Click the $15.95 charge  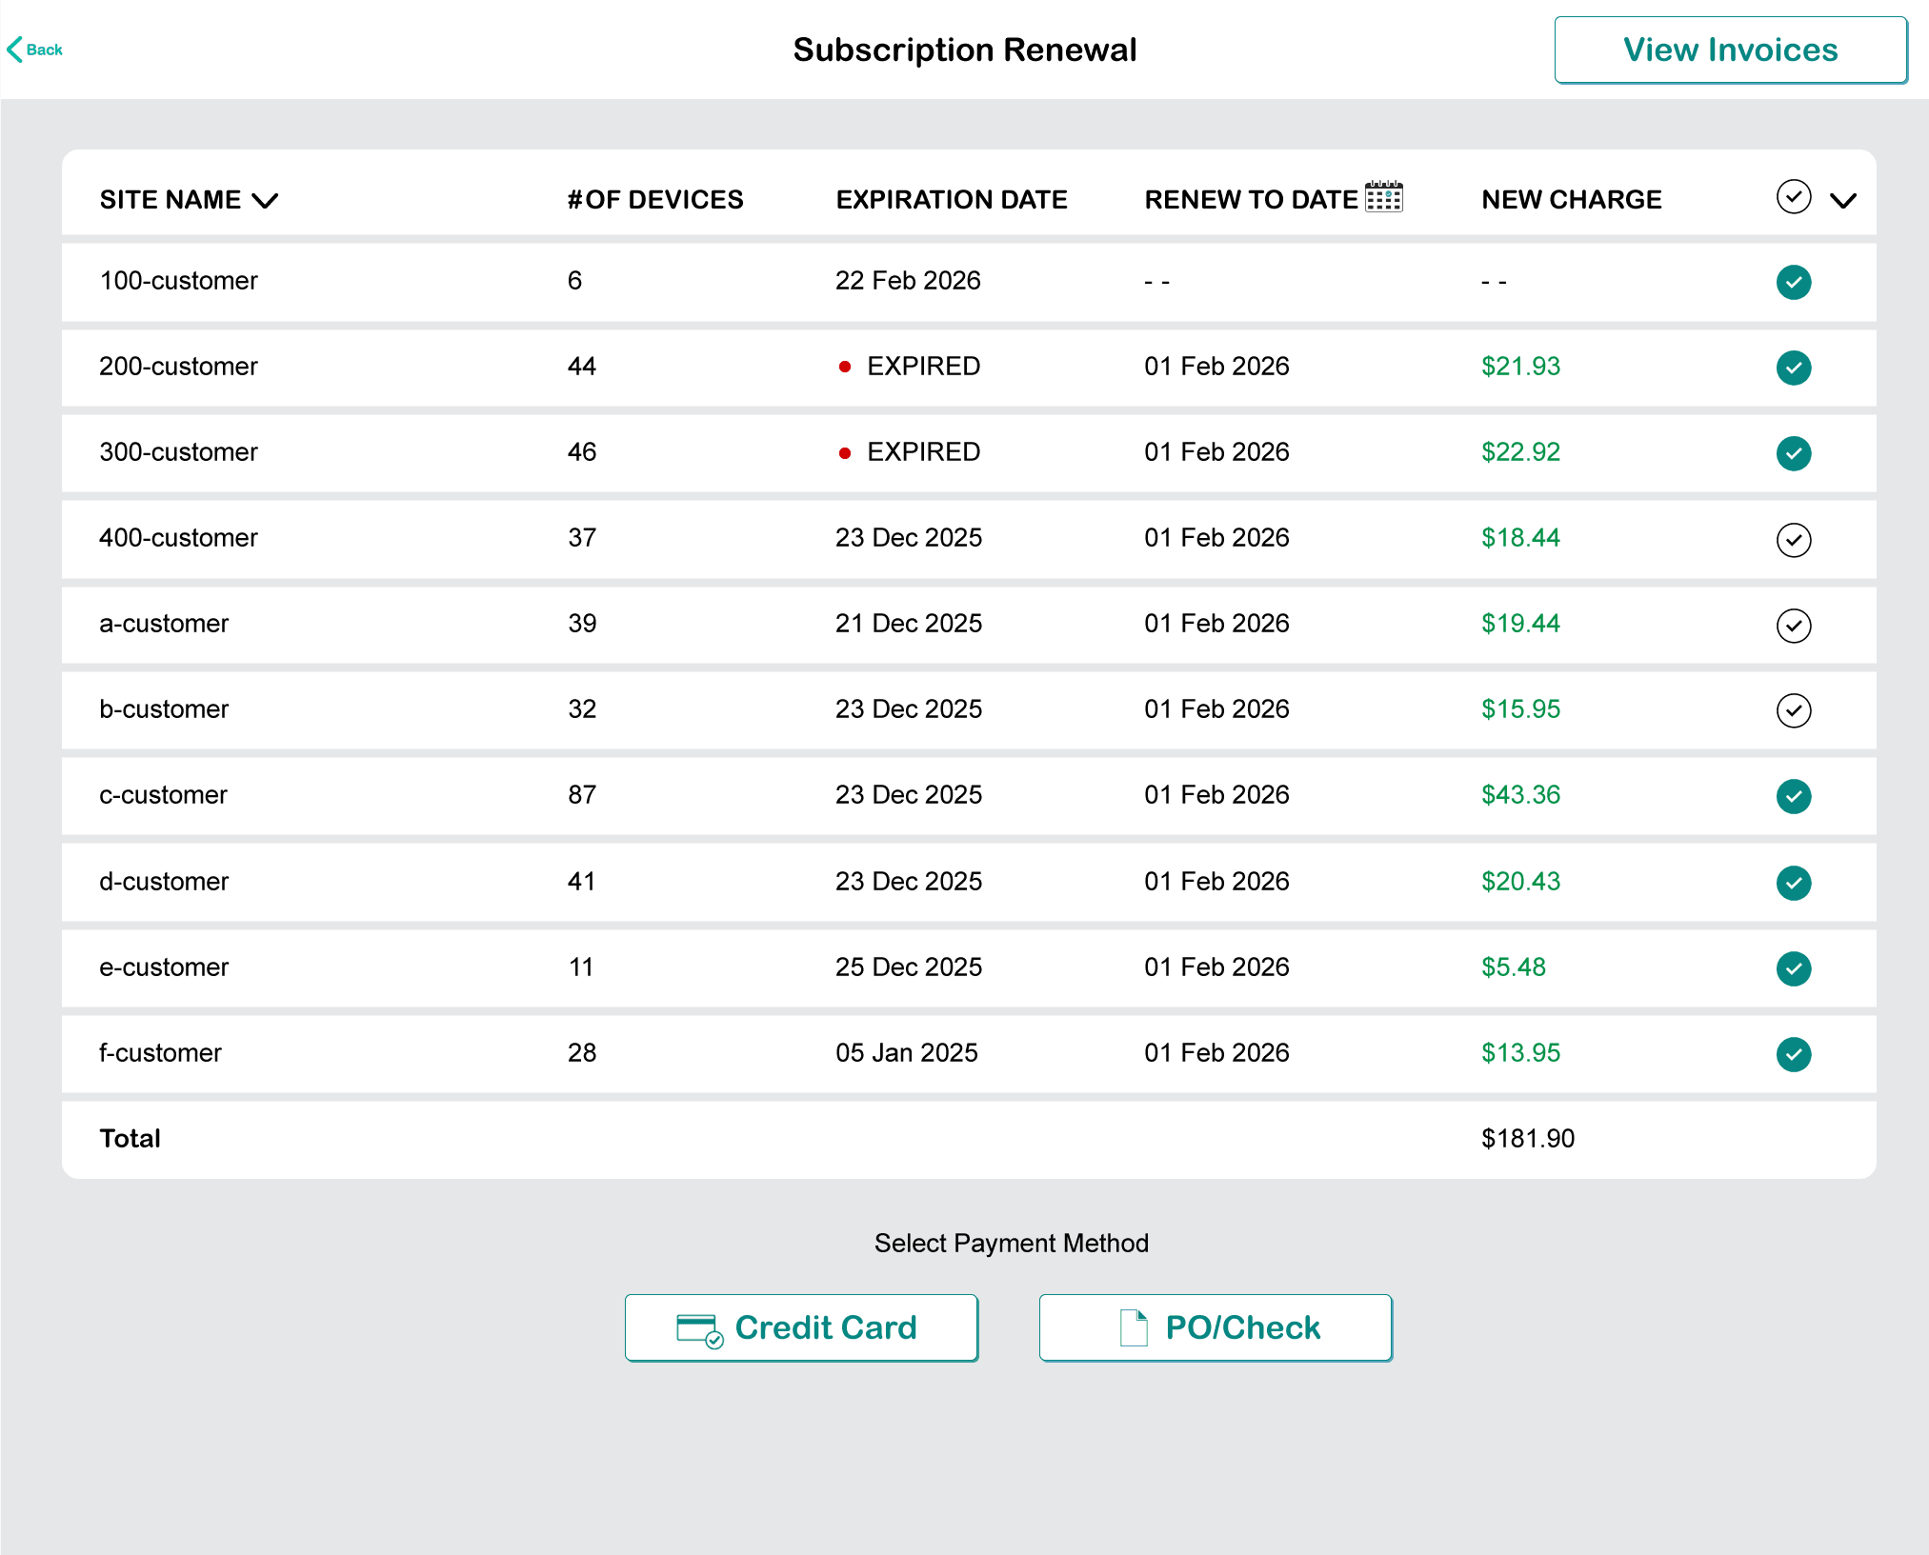[x=1520, y=709]
